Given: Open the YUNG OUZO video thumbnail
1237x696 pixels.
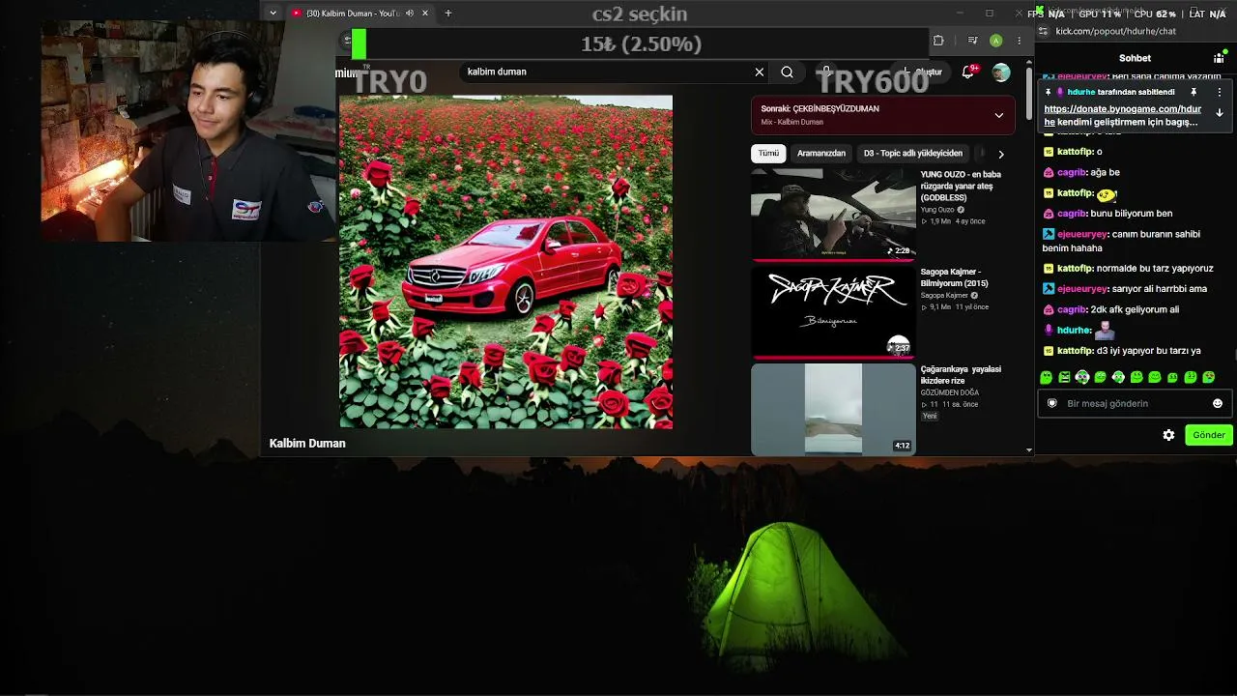Looking at the screenshot, I should [x=833, y=214].
